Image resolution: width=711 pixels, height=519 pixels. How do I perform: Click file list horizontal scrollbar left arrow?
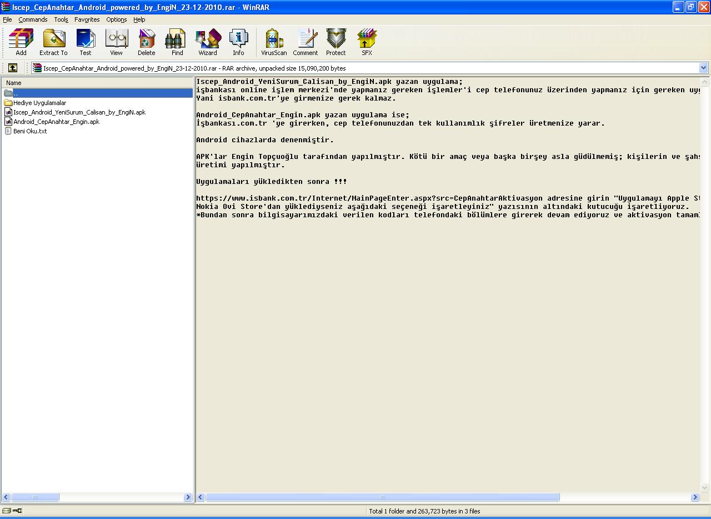6,497
